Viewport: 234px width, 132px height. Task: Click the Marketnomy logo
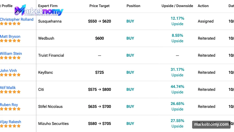[x=39, y=10]
